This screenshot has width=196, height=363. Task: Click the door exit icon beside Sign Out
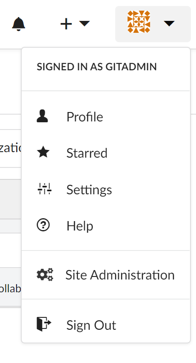click(44, 324)
